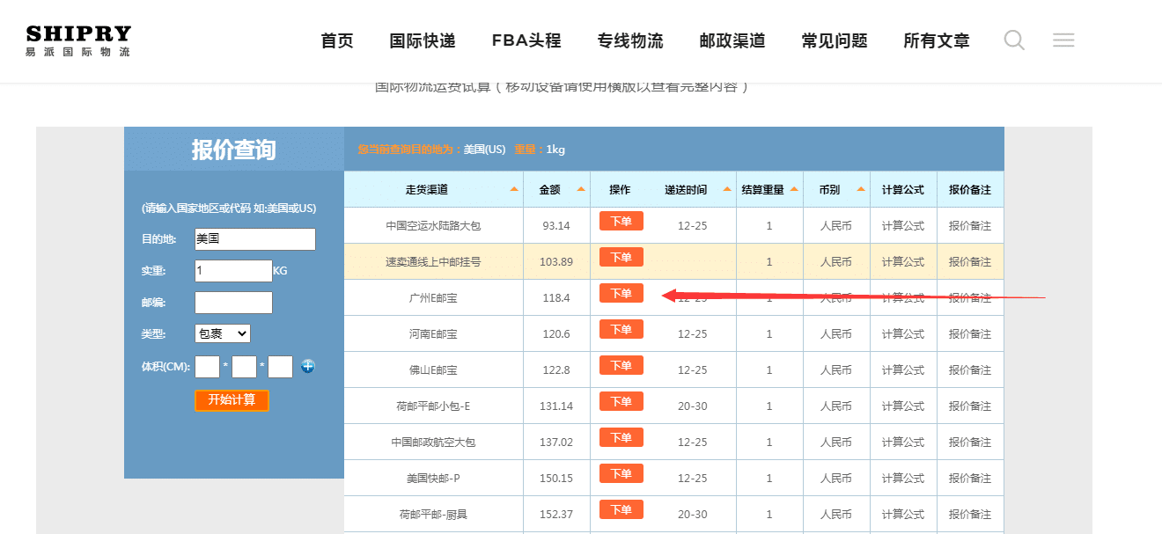Open 国际快递 menu item
1162x534 pixels.
[423, 40]
